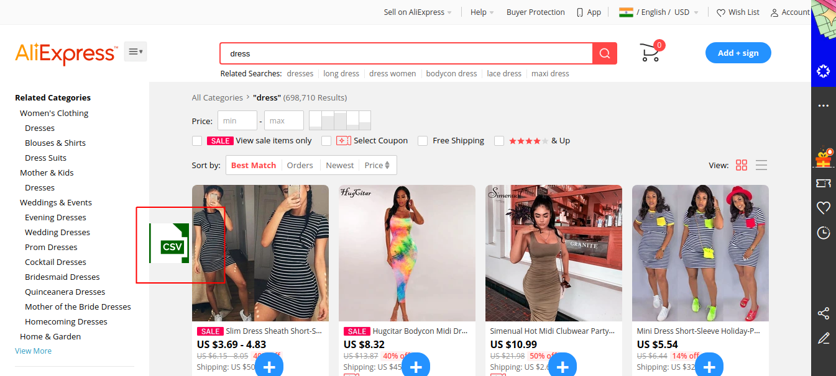Open the Wish List heart link
The height and width of the screenshot is (376, 836).
point(738,12)
